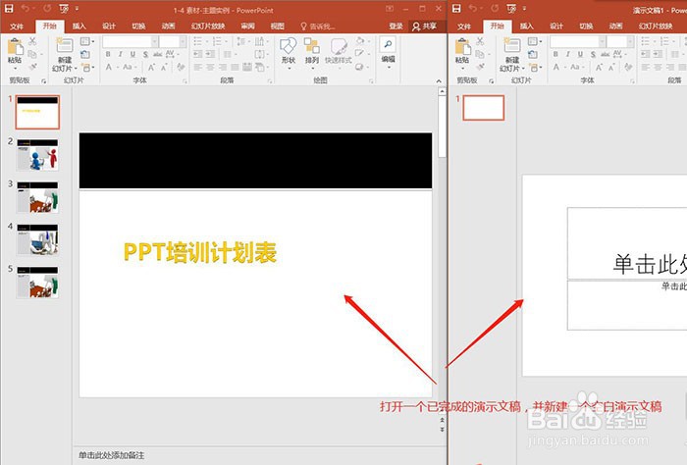
Task: Font color 'A' button in left window
Action: pyautogui.click(x=109, y=68)
